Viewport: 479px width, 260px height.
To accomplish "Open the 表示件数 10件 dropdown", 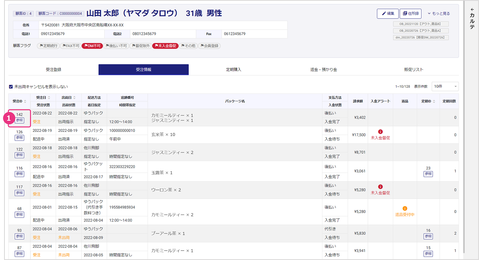I will tap(445, 86).
